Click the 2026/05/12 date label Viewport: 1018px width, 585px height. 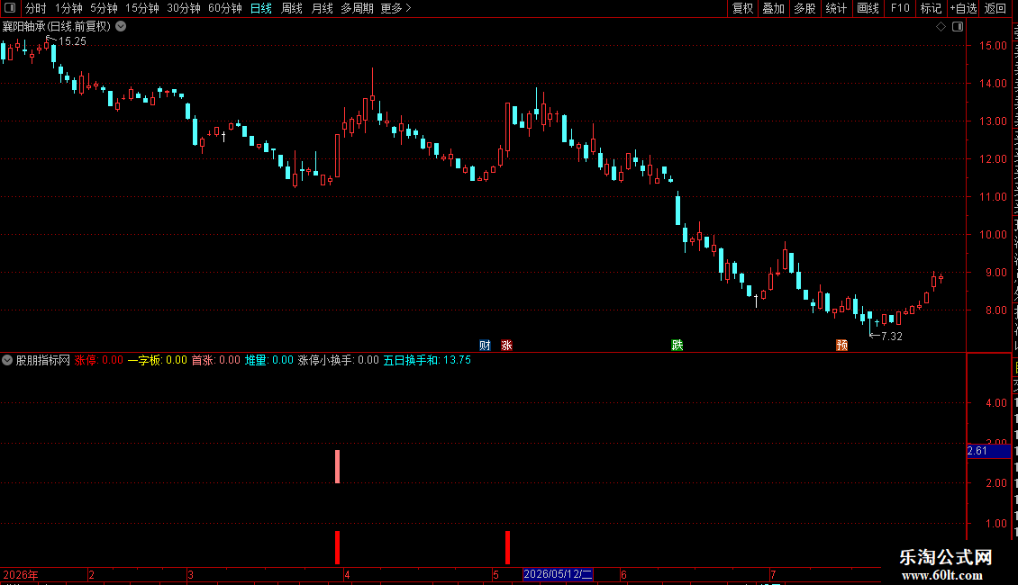tap(558, 574)
